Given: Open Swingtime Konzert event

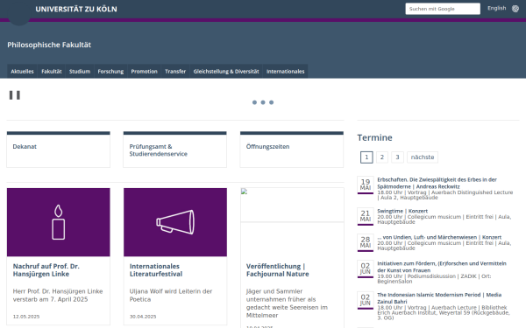Looking at the screenshot, I should [402, 211].
